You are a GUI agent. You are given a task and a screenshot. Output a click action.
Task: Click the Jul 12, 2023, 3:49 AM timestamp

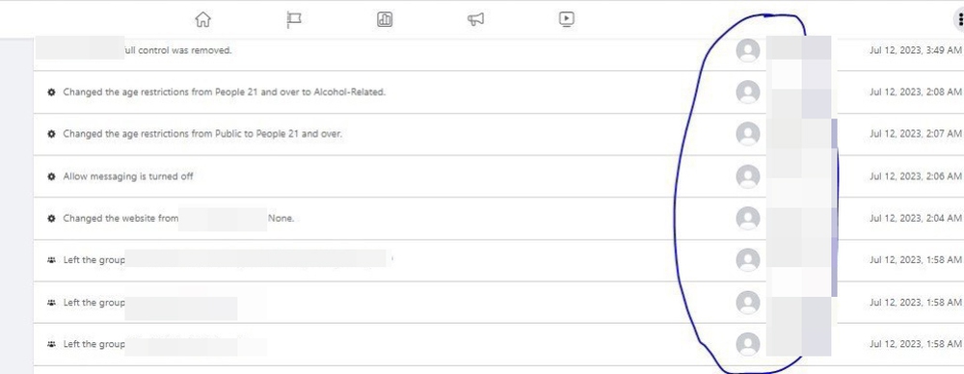tap(916, 50)
